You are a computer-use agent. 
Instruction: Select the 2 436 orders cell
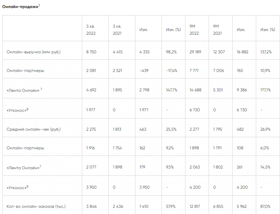(x=118, y=207)
